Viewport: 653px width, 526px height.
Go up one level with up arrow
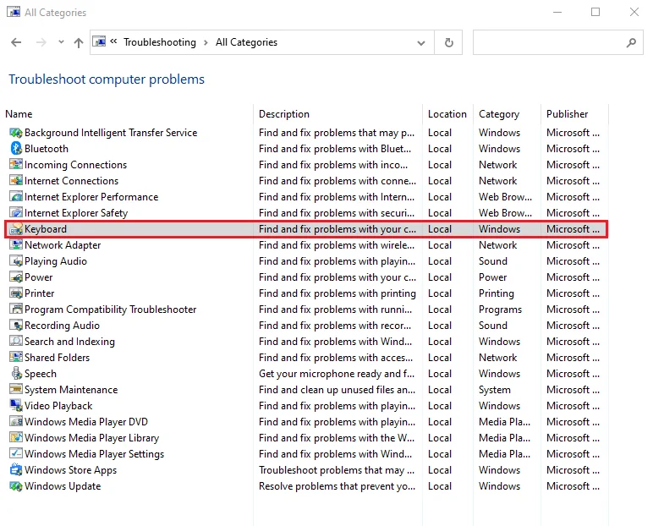point(79,42)
